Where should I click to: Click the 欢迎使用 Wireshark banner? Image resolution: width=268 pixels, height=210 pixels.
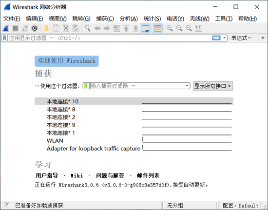(x=67, y=61)
